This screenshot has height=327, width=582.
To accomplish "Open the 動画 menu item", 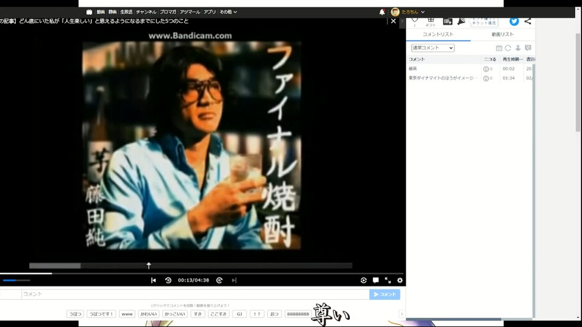I will (101, 12).
